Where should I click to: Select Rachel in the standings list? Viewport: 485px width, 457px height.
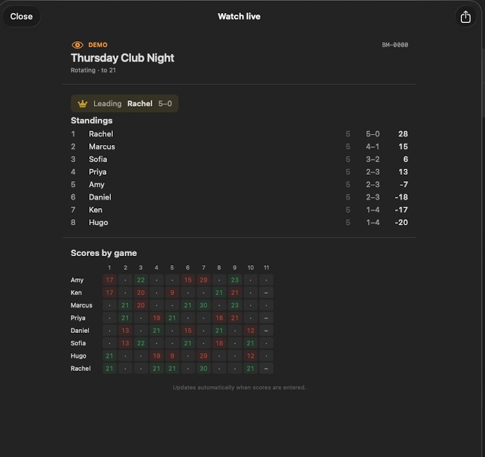(x=239, y=134)
